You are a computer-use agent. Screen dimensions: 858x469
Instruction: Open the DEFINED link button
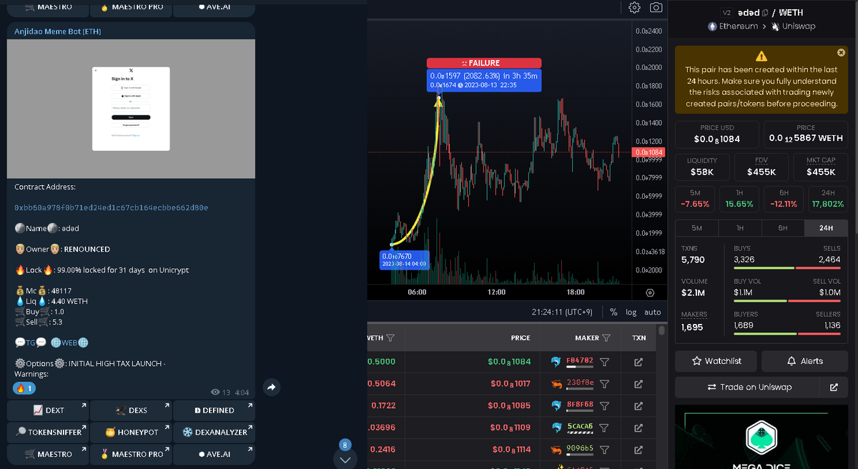(214, 410)
